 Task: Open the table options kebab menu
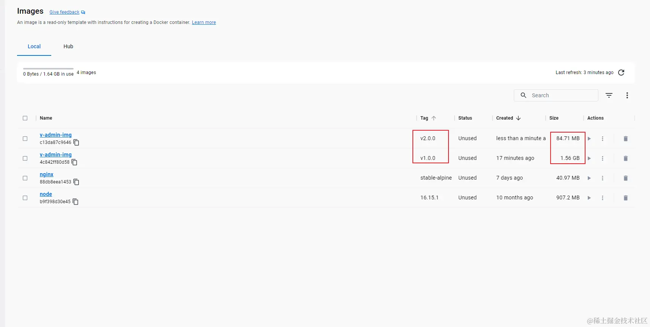coord(627,95)
